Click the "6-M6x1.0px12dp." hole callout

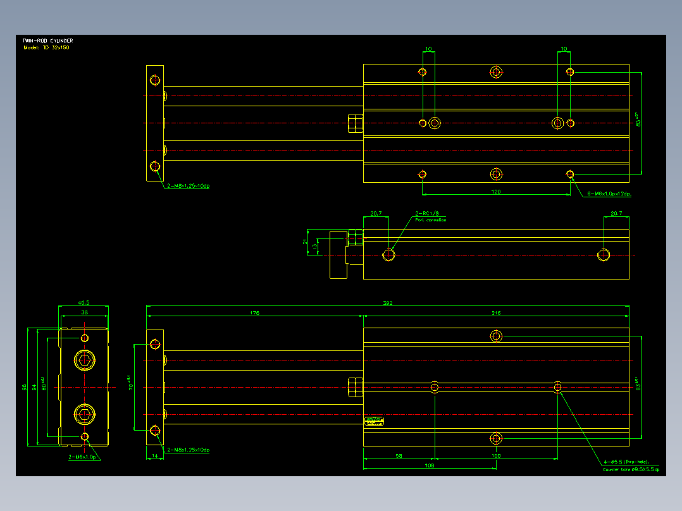click(x=609, y=194)
